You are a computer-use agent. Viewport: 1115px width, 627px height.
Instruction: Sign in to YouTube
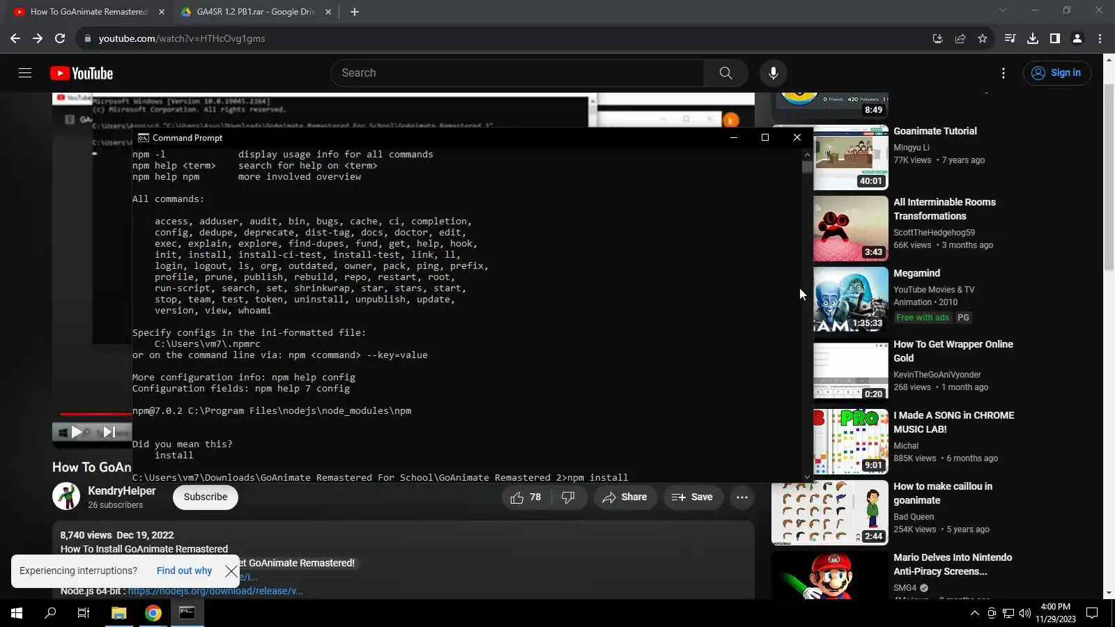point(1057,73)
